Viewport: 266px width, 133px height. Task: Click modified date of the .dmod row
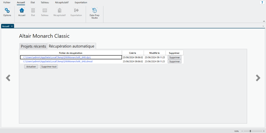(155, 61)
